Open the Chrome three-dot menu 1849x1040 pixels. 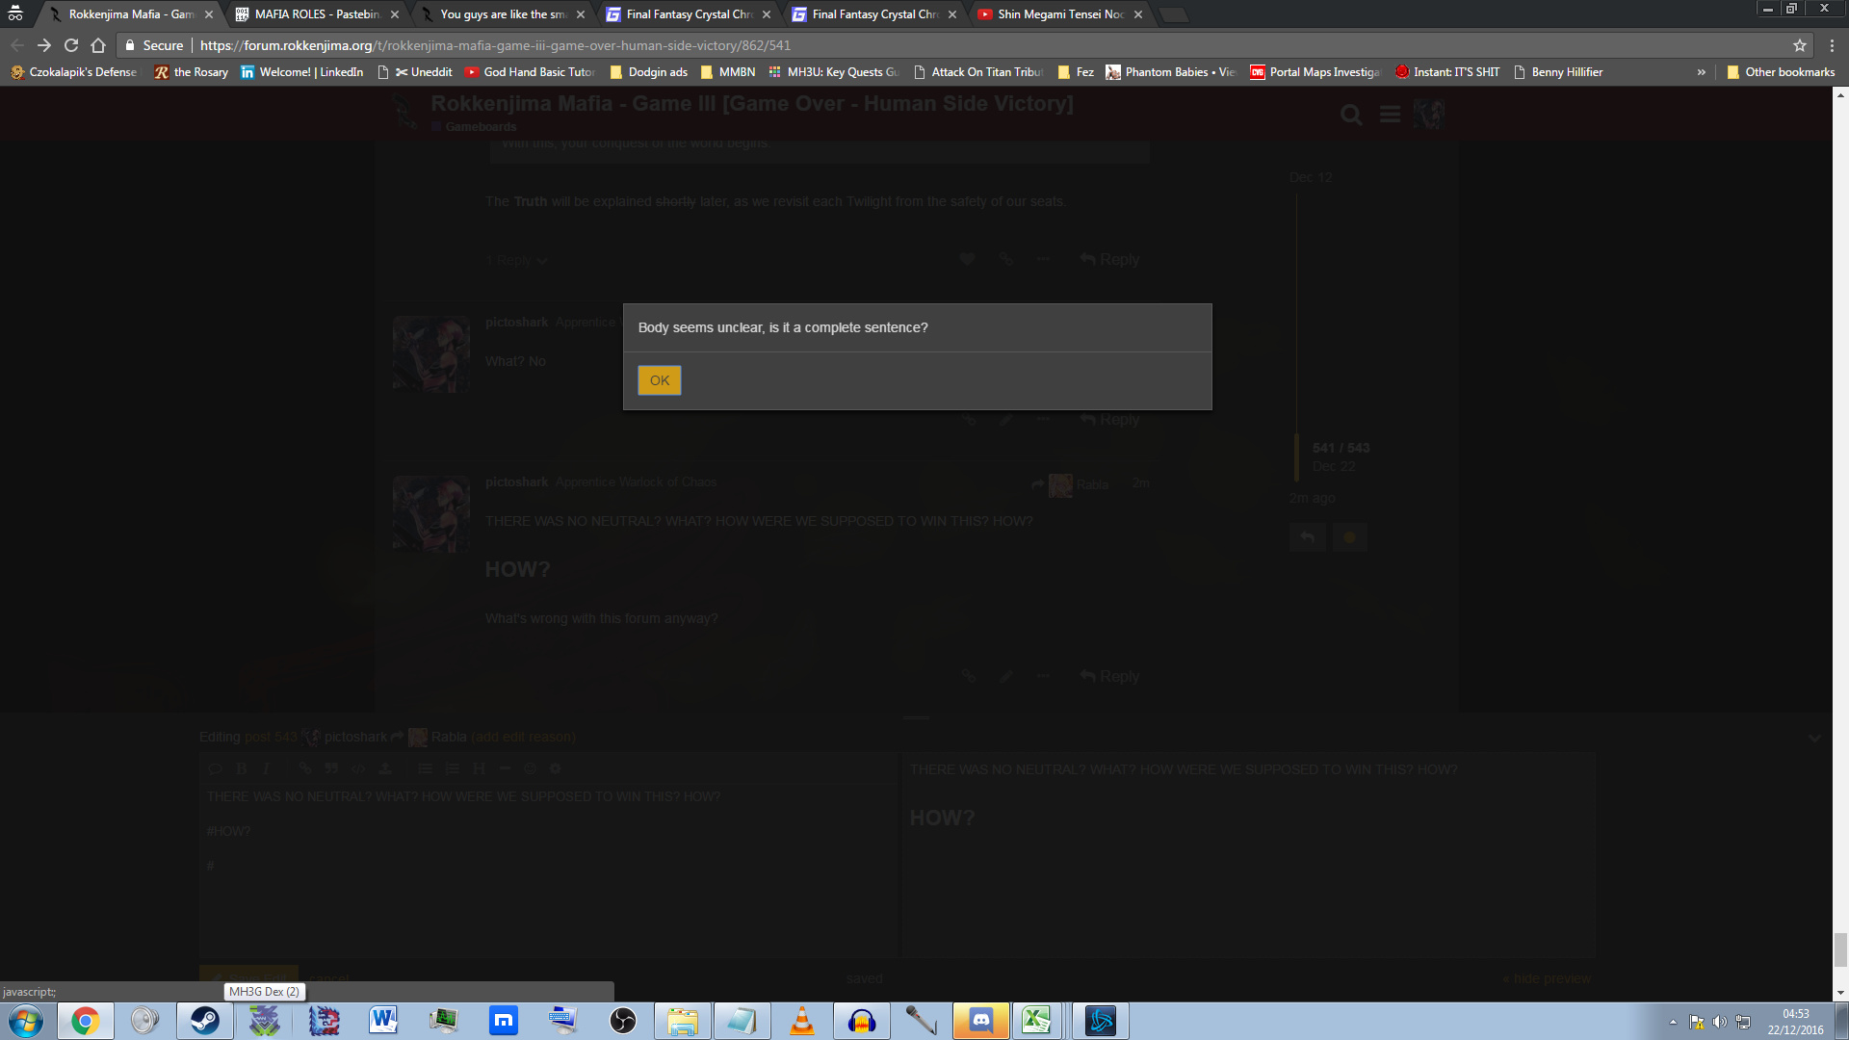click(x=1832, y=45)
